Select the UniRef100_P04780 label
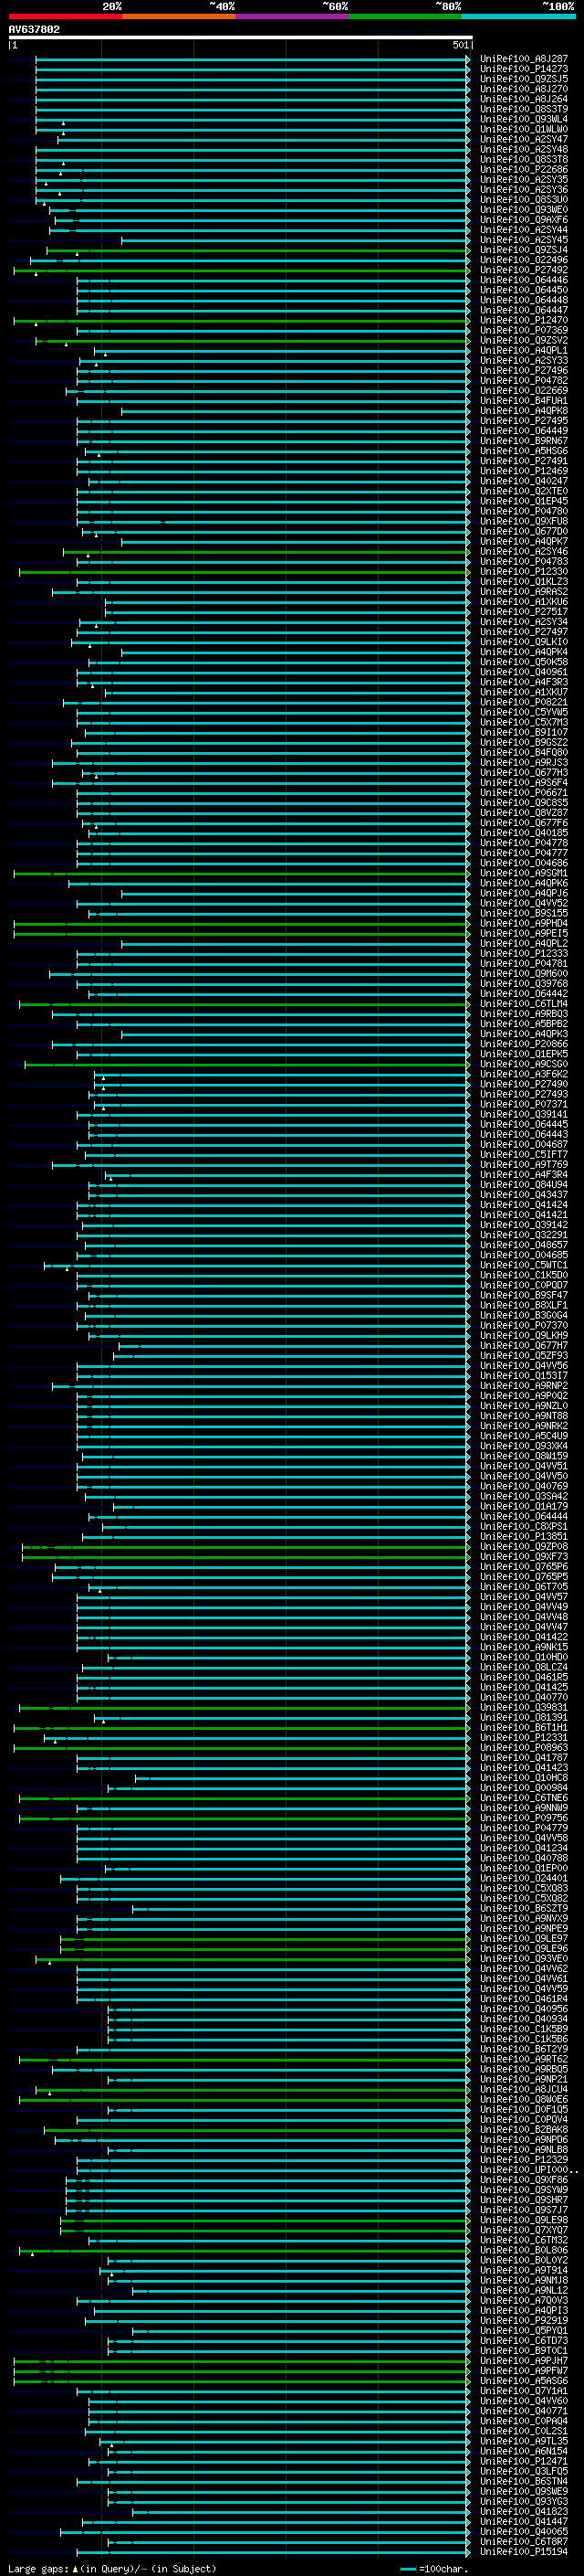This screenshot has height=2576, width=584. (x=524, y=511)
